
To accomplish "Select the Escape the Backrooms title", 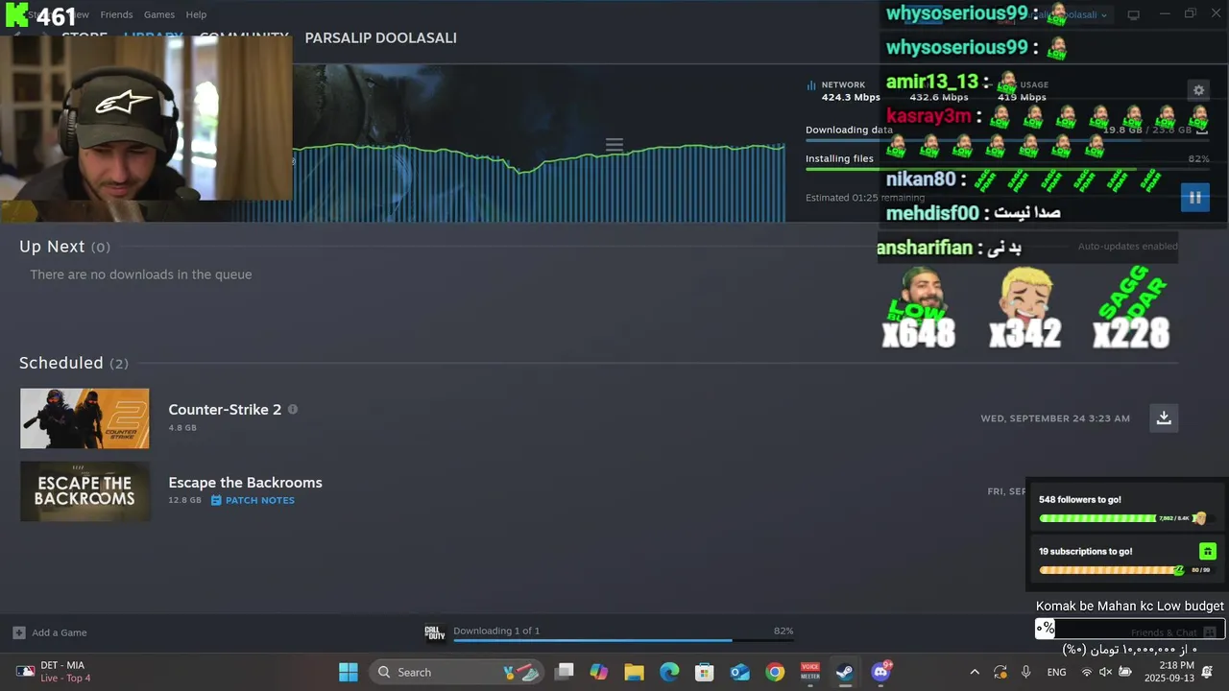I will coord(245,482).
